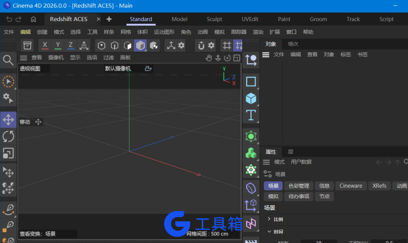
Task: Open attributes 用户数据 menu
Action: [301, 162]
